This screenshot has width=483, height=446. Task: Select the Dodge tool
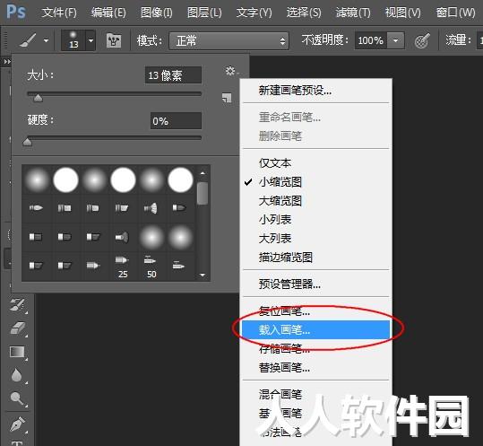[x=17, y=398]
